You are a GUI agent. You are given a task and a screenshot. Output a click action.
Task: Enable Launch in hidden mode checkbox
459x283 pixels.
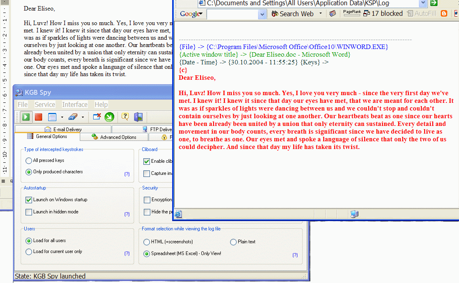coord(29,212)
